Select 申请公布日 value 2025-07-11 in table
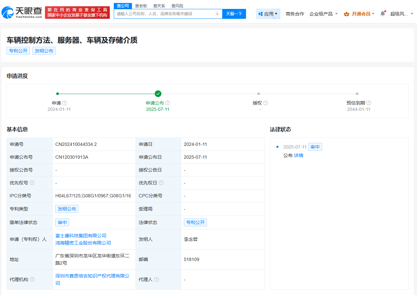 pos(195,157)
